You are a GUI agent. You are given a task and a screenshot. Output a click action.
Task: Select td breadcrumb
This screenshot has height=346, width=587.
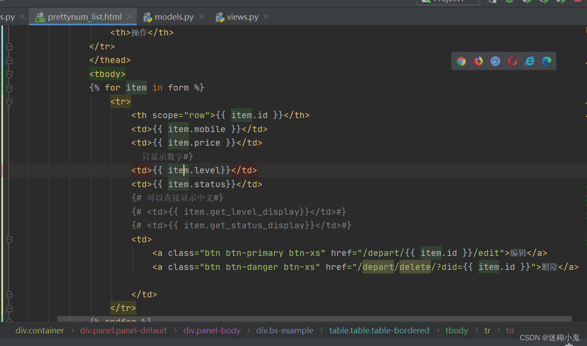[x=510, y=331]
